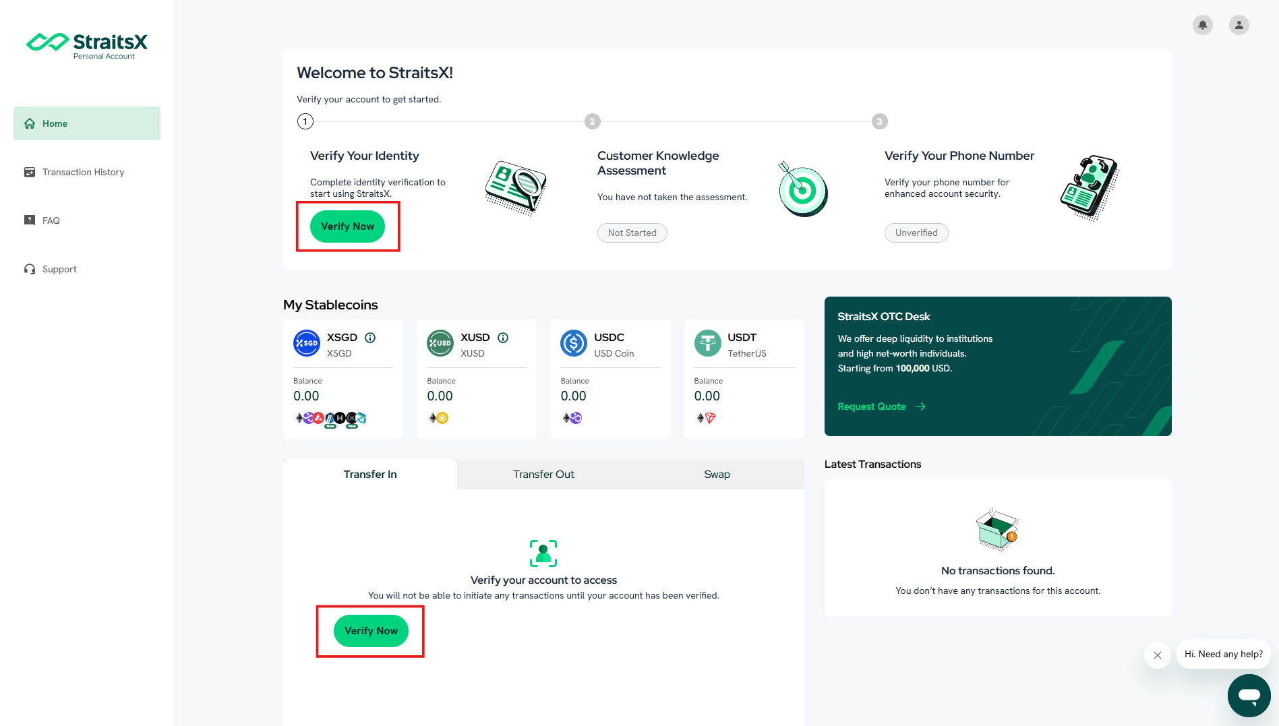Click the phone verification illustration
Viewport: 1279px width, 726px height.
click(x=1090, y=187)
